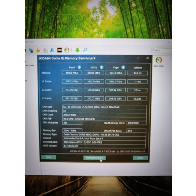Open the monitor diagnostics icon in AIDA64 toolbar
196x196 pixels.
point(31,50)
